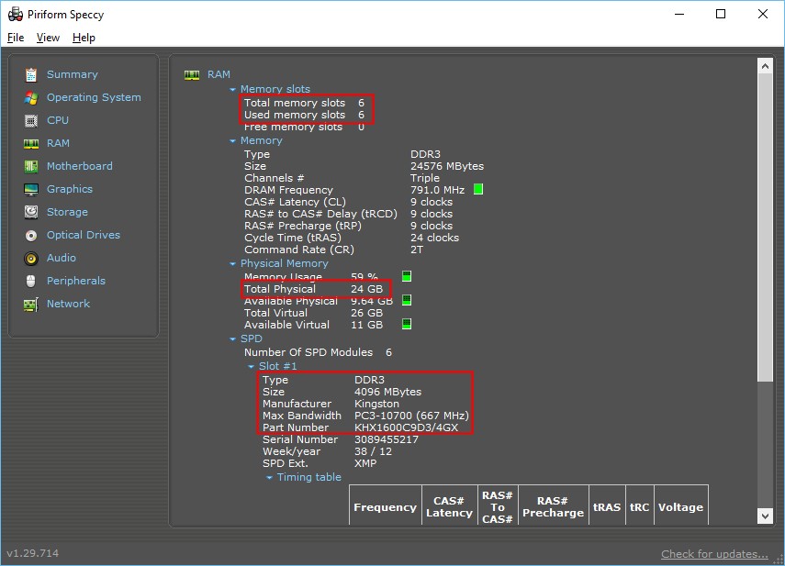The image size is (785, 566).
Task: Click the Summary clipboard icon
Action: (31, 74)
